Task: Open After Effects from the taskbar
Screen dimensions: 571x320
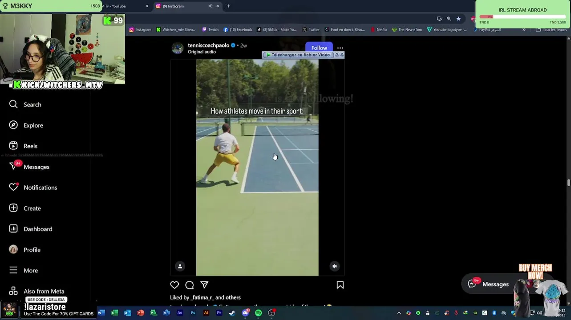Action: [x=180, y=313]
